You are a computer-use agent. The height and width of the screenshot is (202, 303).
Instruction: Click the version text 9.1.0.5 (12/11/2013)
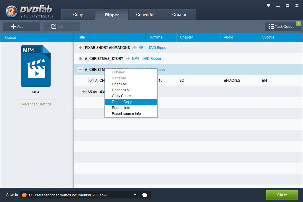(x=36, y=16)
